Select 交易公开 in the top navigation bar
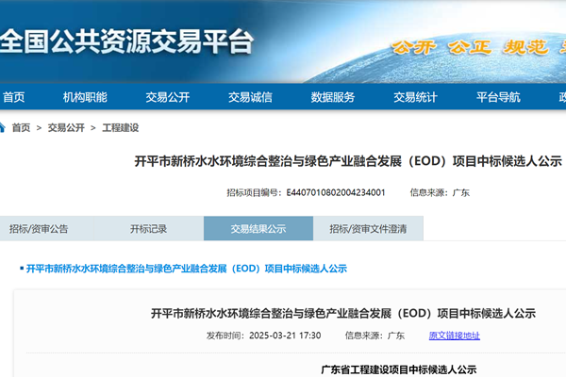Viewport: 566px width, 377px height. (x=167, y=97)
